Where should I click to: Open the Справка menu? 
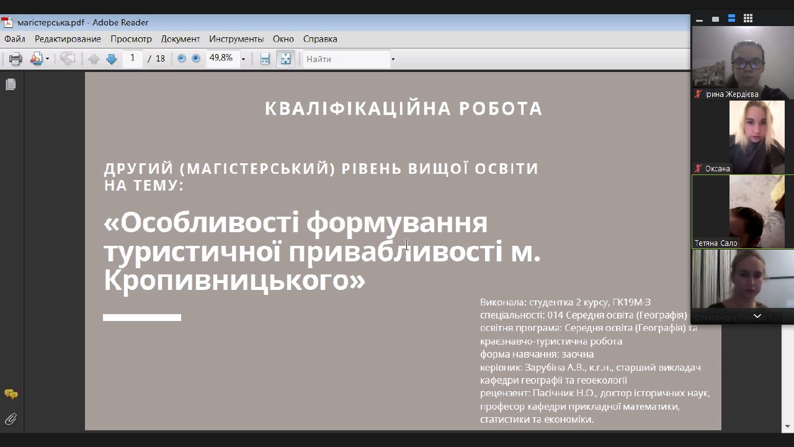320,38
